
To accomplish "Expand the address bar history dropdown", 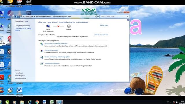I will [95, 16].
